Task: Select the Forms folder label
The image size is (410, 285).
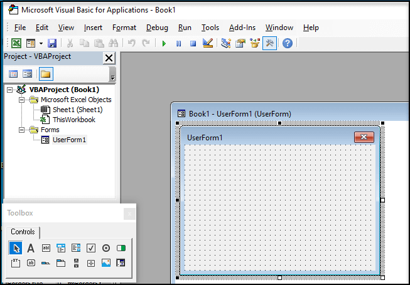Action: coord(50,130)
